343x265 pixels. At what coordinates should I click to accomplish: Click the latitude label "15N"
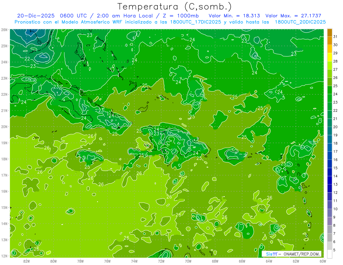[4, 207]
